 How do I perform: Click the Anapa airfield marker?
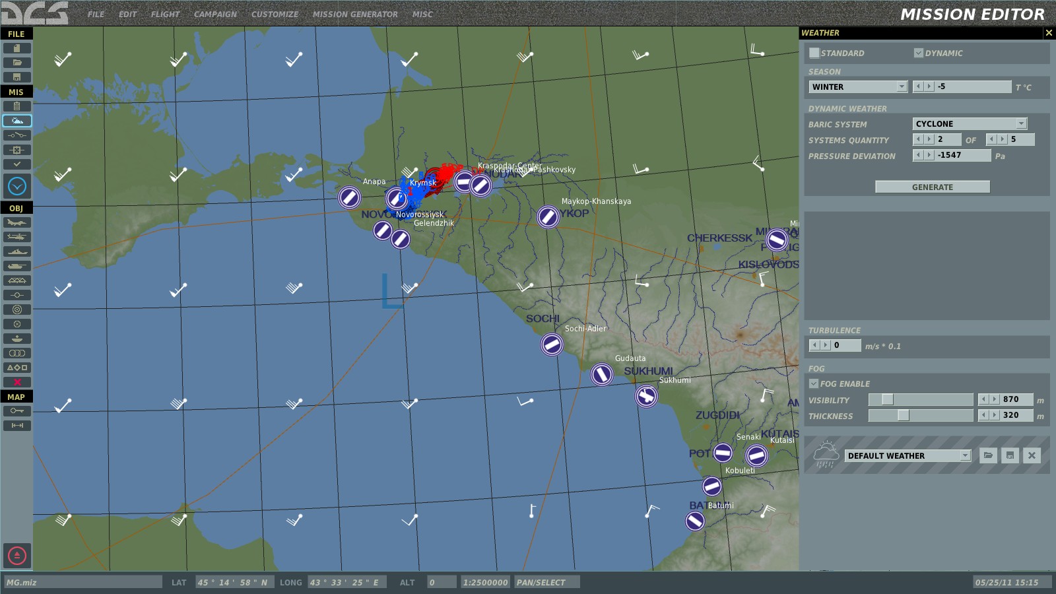click(349, 197)
